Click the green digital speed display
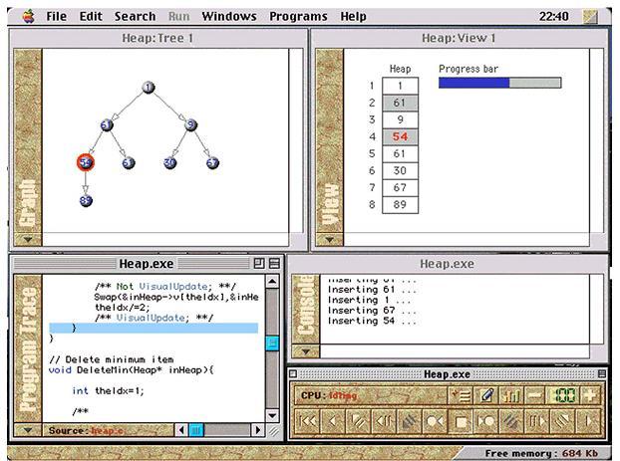This screenshot has height=461, width=620. (563, 395)
